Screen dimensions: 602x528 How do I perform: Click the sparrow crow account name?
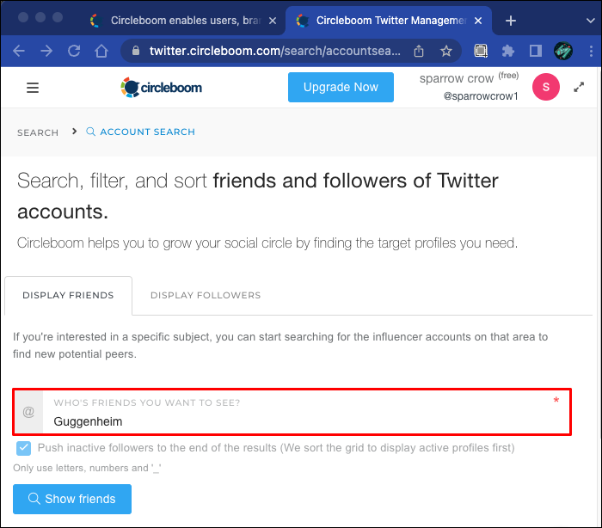456,78
